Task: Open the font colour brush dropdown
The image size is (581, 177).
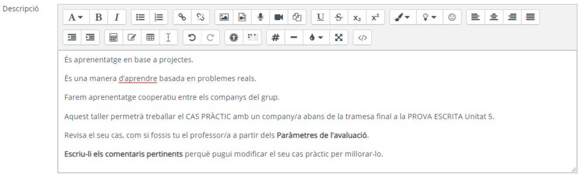Action: [402, 17]
